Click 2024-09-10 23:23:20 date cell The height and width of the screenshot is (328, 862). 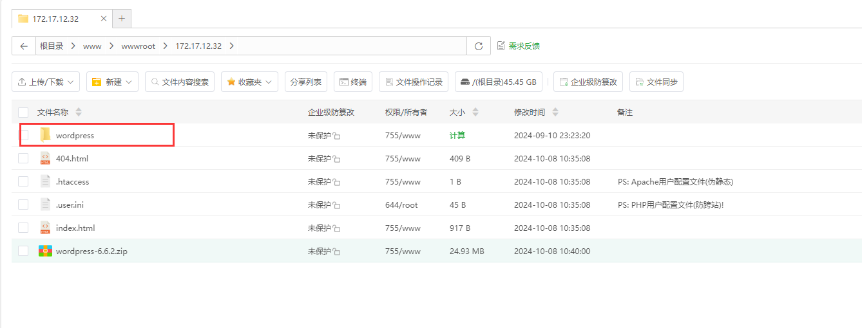(552, 135)
